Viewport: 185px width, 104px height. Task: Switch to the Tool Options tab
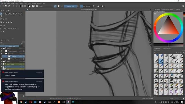coord(157,9)
